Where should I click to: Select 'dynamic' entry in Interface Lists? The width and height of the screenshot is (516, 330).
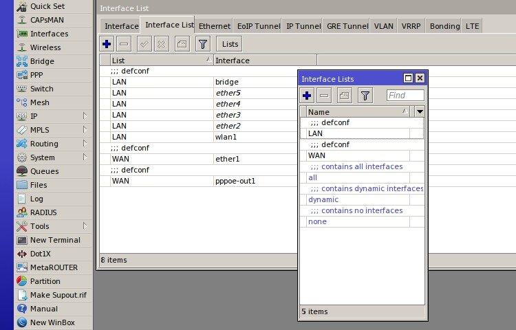point(362,199)
